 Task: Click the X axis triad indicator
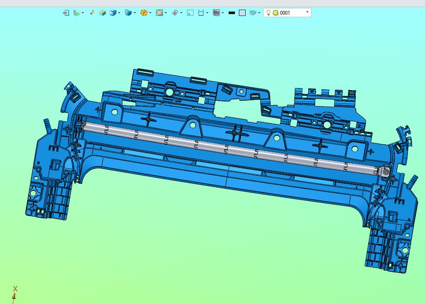coord(15,294)
